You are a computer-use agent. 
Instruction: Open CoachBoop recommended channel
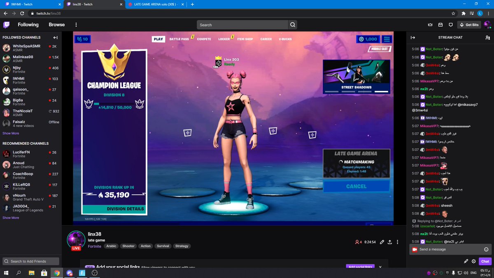tap(31, 175)
